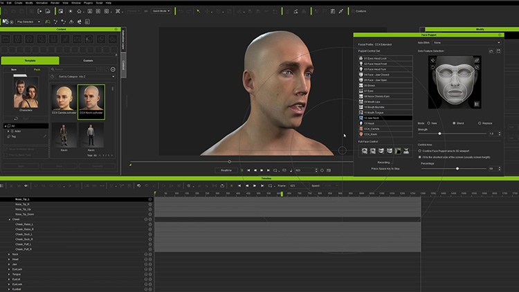Select the Blend mode radio button
The image size is (519, 292).
(454, 123)
